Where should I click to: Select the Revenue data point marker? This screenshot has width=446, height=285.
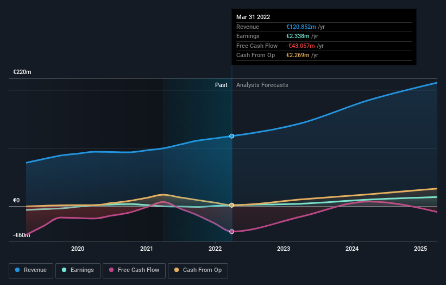coord(231,136)
